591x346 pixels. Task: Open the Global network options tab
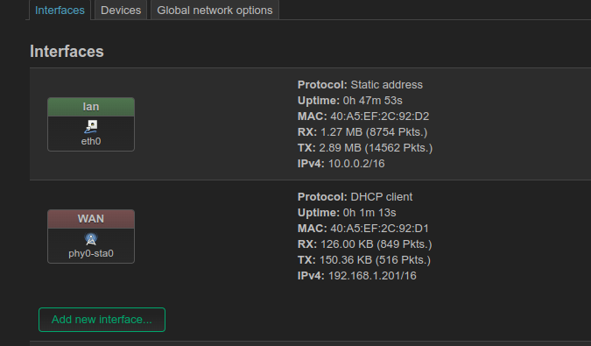(x=215, y=11)
